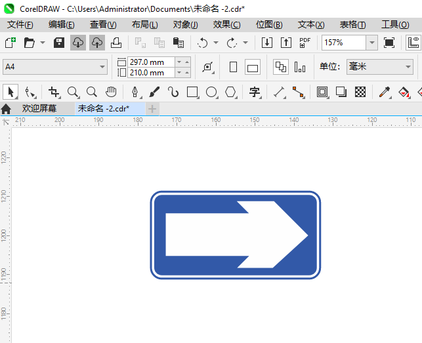Decrease page height with stepper

(179, 73)
